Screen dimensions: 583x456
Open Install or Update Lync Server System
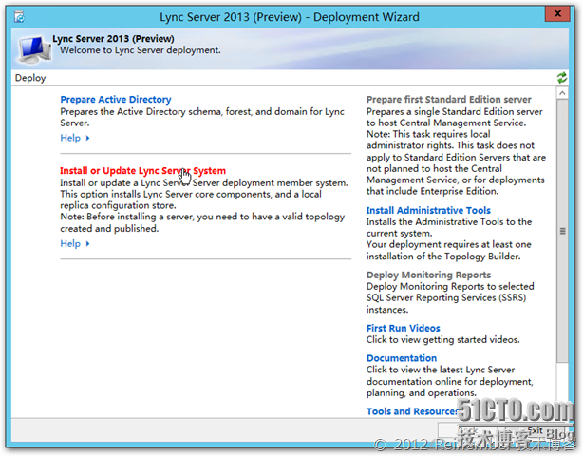tap(142, 171)
